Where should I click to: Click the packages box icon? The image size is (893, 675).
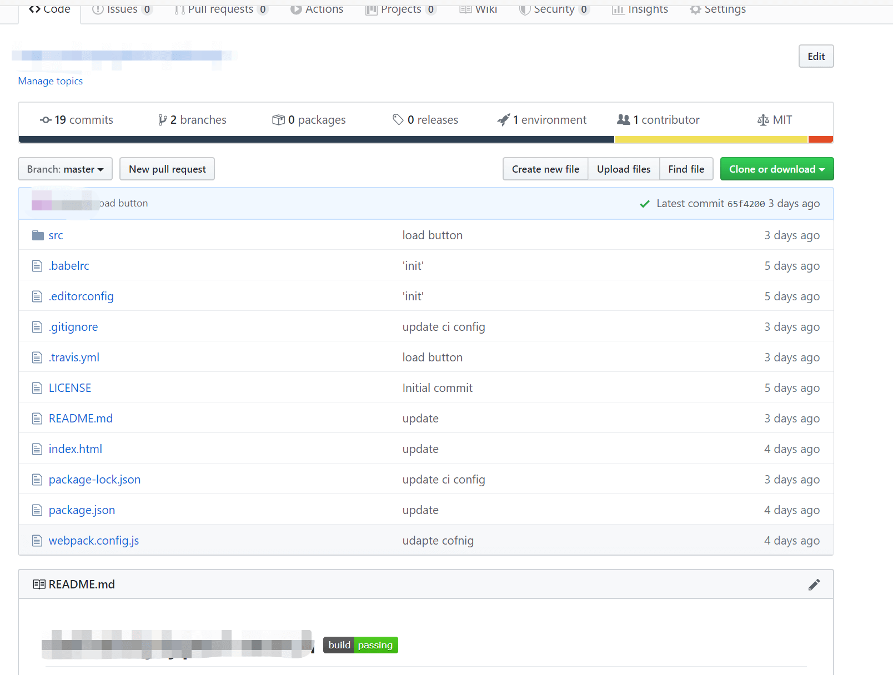tap(278, 120)
